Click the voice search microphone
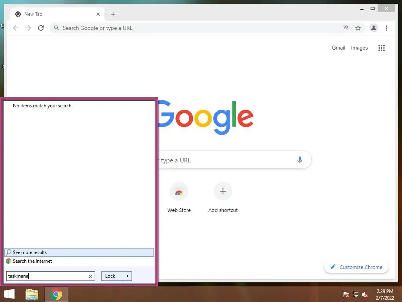The image size is (402, 302). point(300,160)
